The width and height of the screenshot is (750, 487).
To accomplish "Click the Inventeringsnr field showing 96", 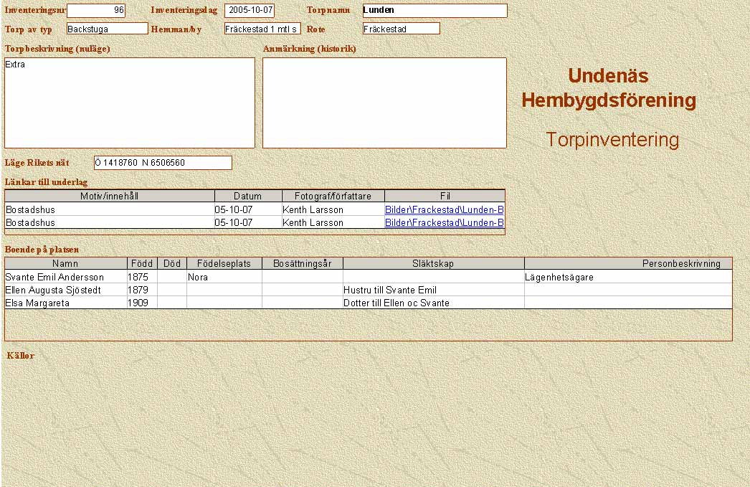I will (x=95, y=11).
